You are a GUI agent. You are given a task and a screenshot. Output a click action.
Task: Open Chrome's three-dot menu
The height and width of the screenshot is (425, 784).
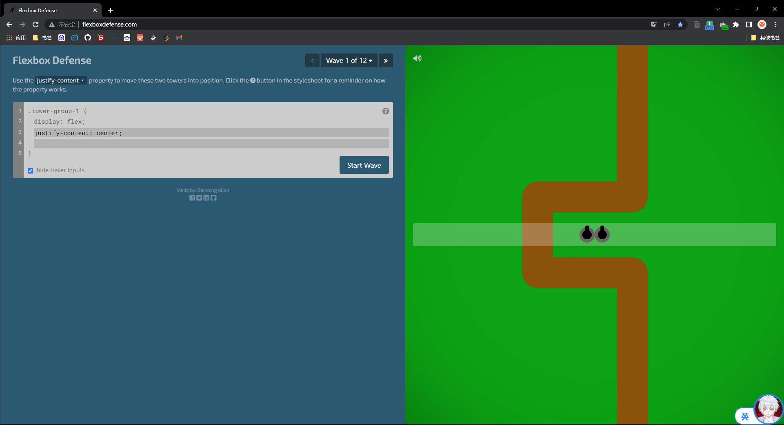775,24
